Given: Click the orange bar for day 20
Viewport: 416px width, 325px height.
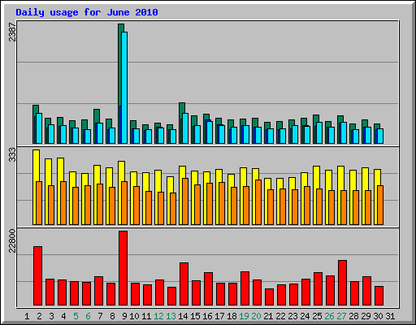Looking at the screenshot, I should tap(258, 202).
